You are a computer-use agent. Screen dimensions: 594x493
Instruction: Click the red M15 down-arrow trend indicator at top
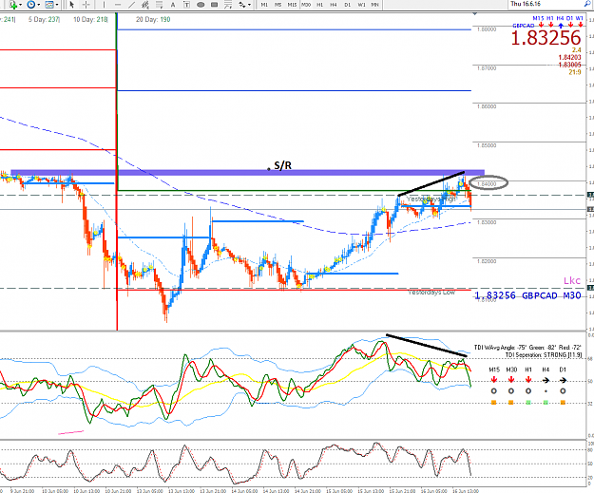coord(541,25)
